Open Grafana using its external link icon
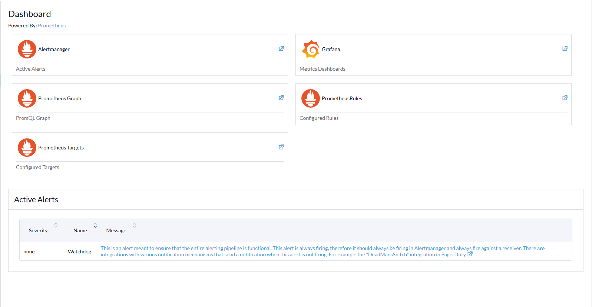 tap(565, 49)
